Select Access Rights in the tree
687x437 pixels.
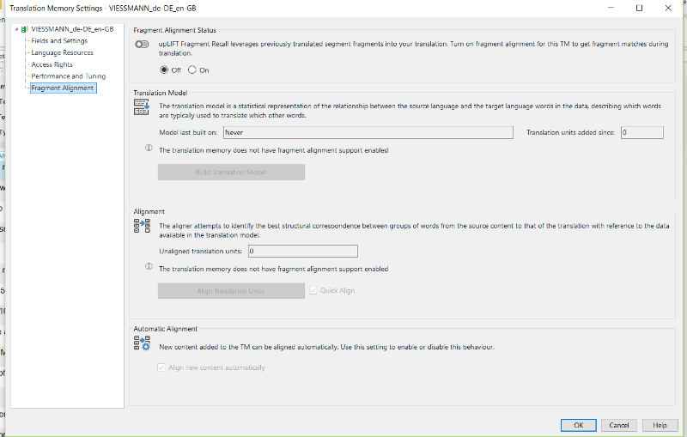pos(52,64)
